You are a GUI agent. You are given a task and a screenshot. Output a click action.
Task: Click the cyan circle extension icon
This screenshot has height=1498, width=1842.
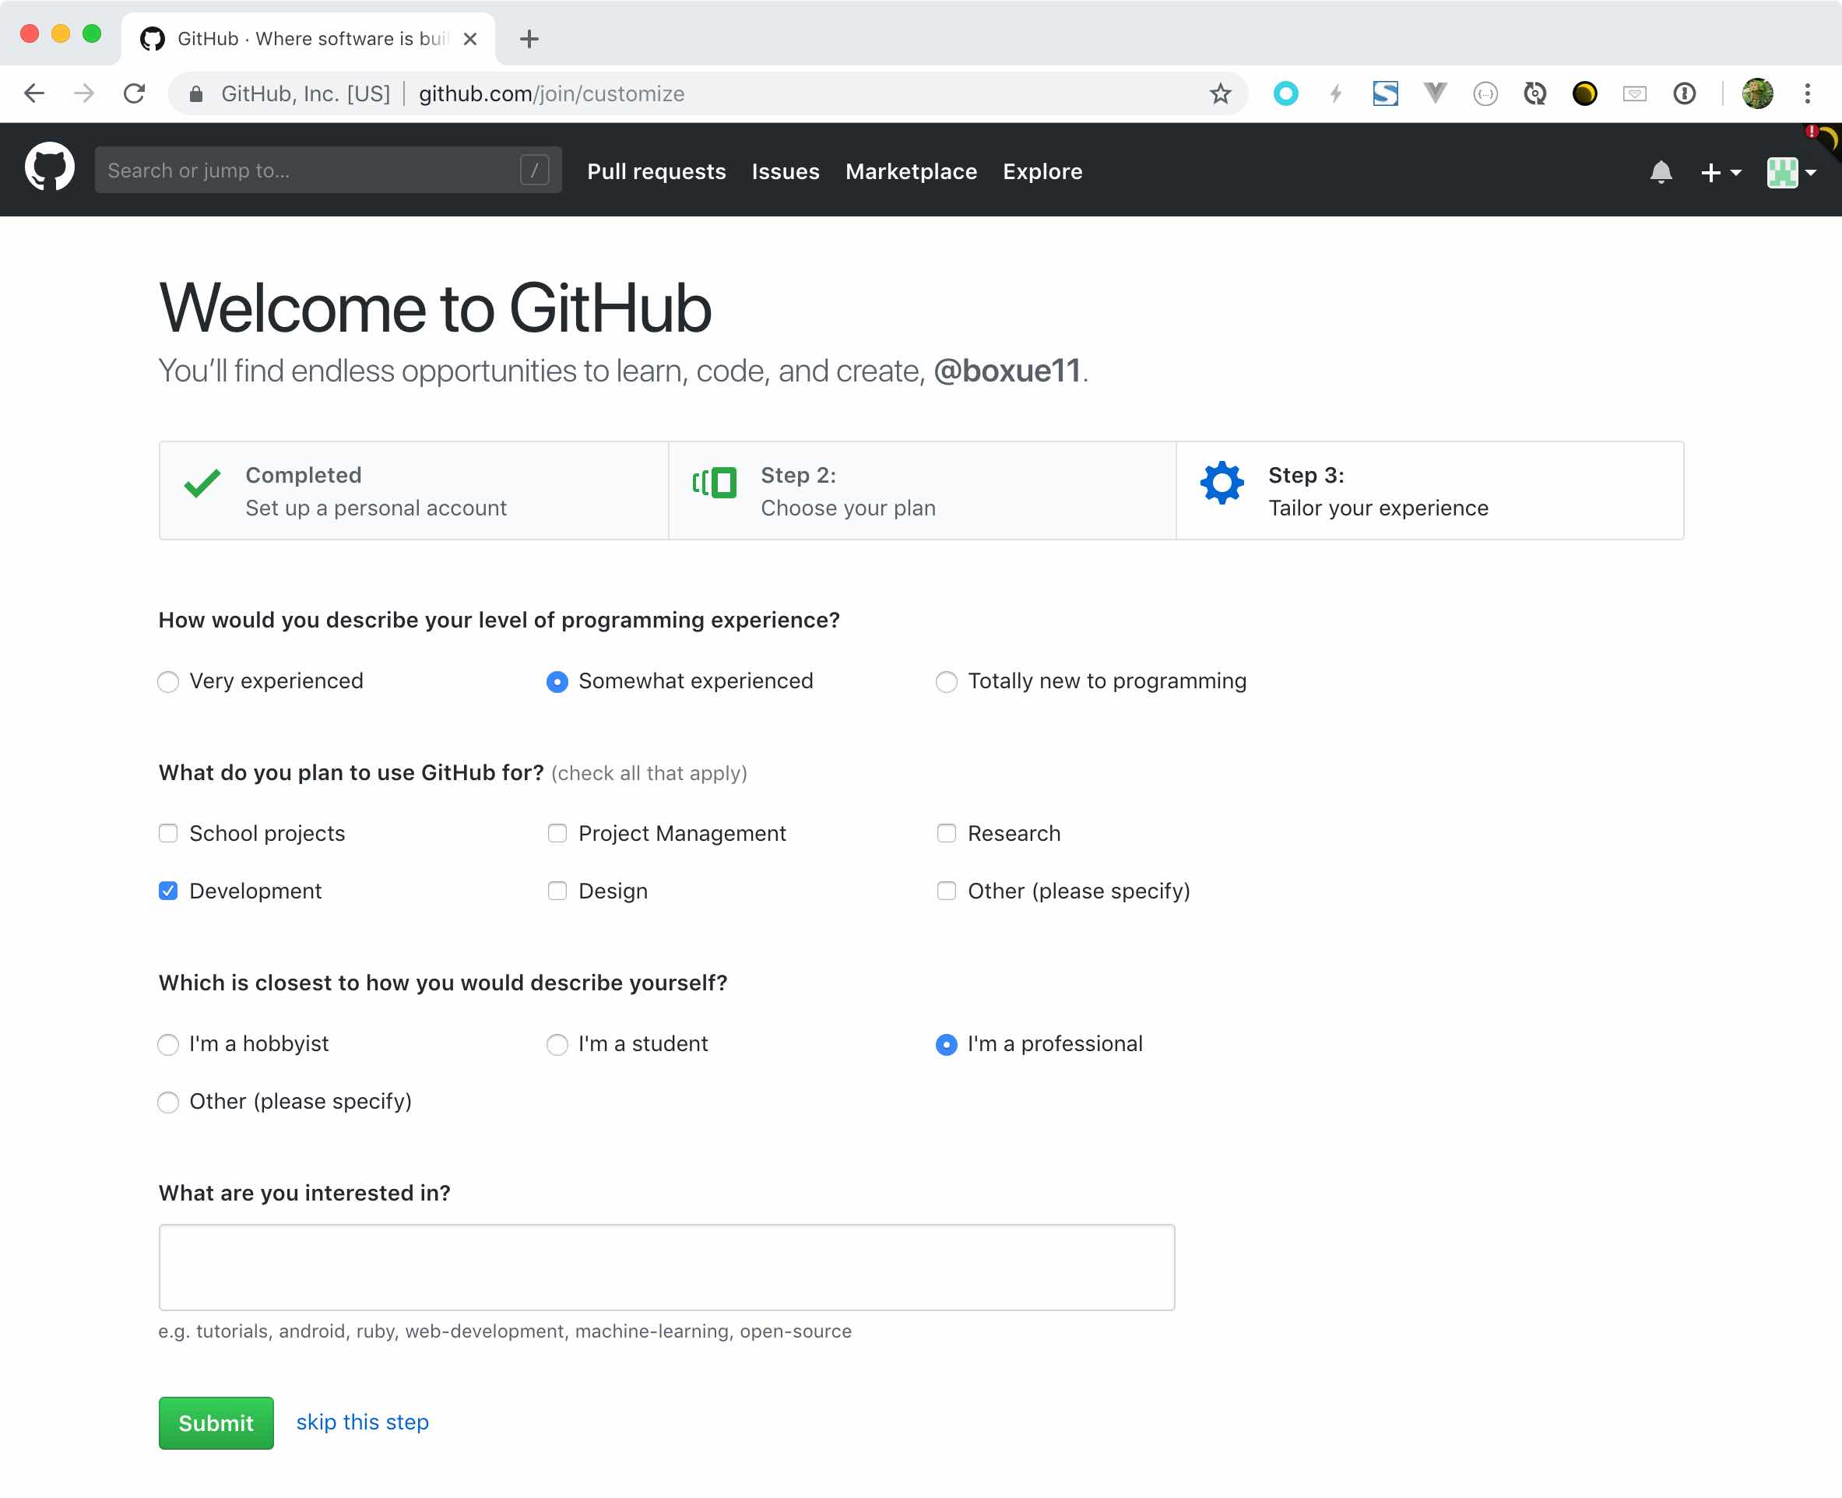[x=1285, y=93]
